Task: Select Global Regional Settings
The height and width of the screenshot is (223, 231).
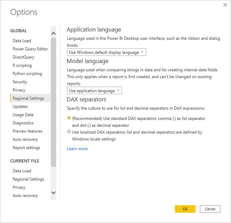Action: pos(30,98)
